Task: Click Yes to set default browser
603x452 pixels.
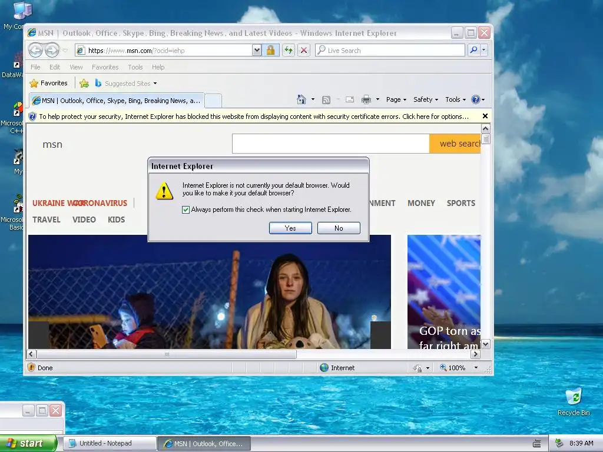Action: 290,228
